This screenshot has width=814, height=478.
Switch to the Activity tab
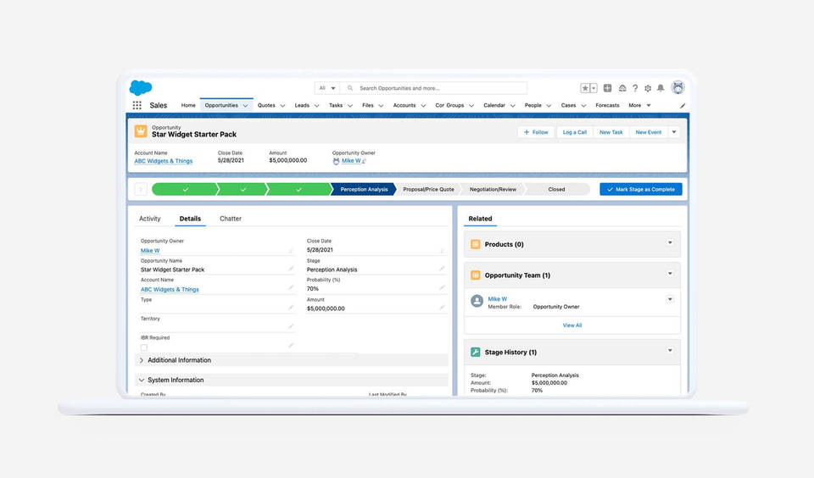(149, 219)
